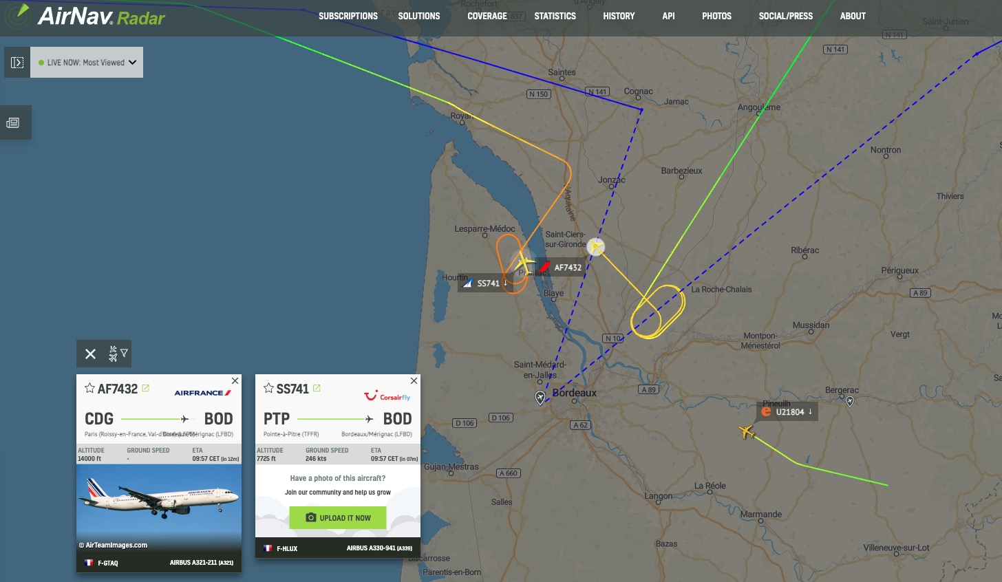Open the About menu
Screen dimensions: 1002x582
(x=853, y=16)
